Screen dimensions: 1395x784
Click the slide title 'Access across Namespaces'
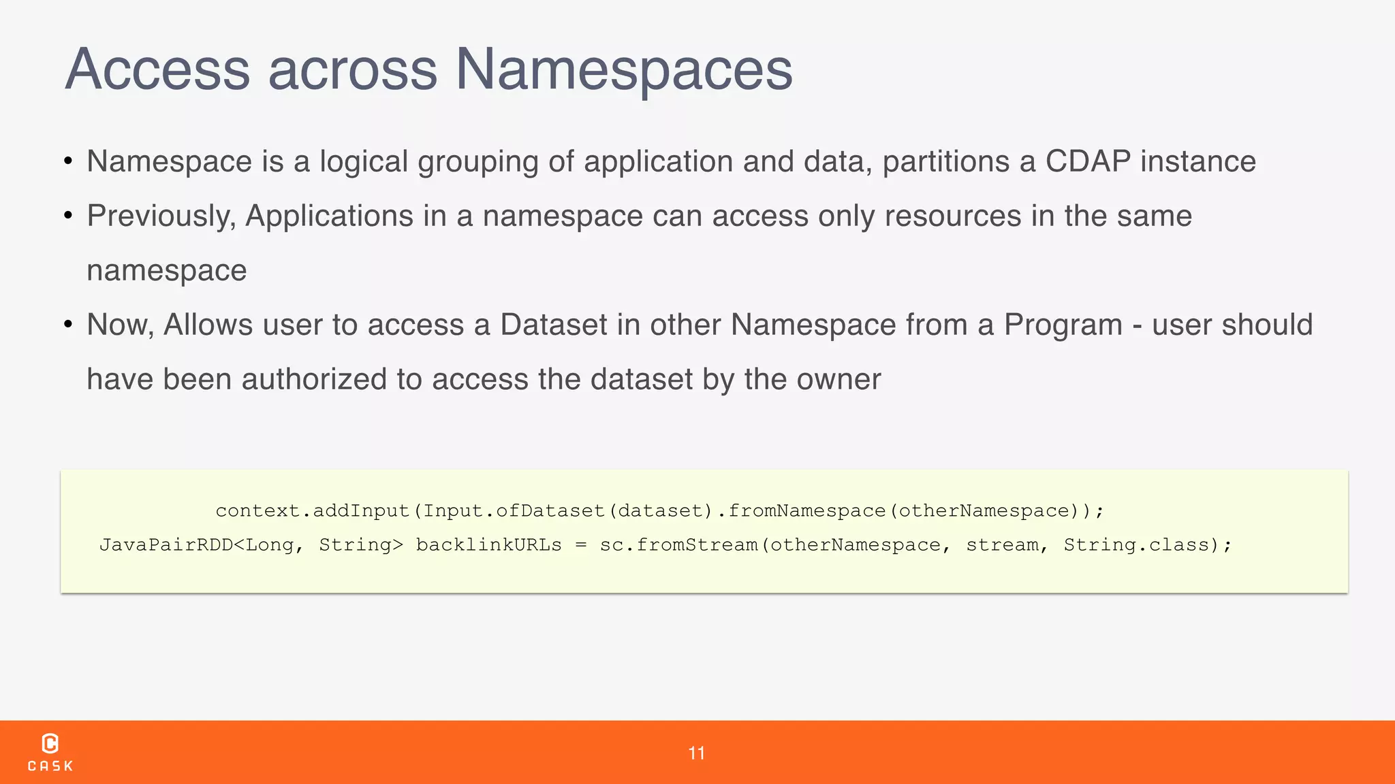429,69
